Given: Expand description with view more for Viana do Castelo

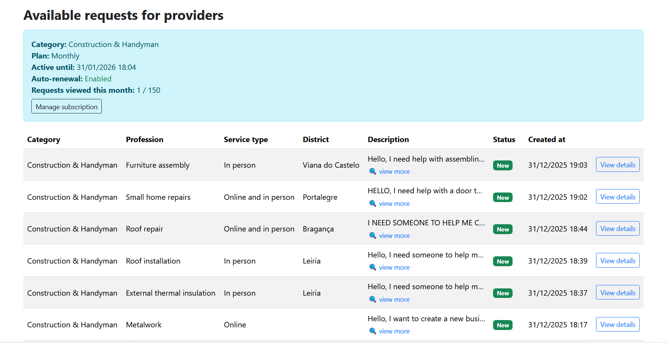Looking at the screenshot, I should coord(394,171).
